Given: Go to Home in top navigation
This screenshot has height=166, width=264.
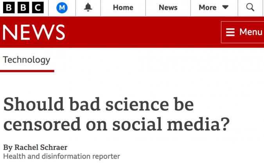Looking at the screenshot, I should [x=123, y=7].
